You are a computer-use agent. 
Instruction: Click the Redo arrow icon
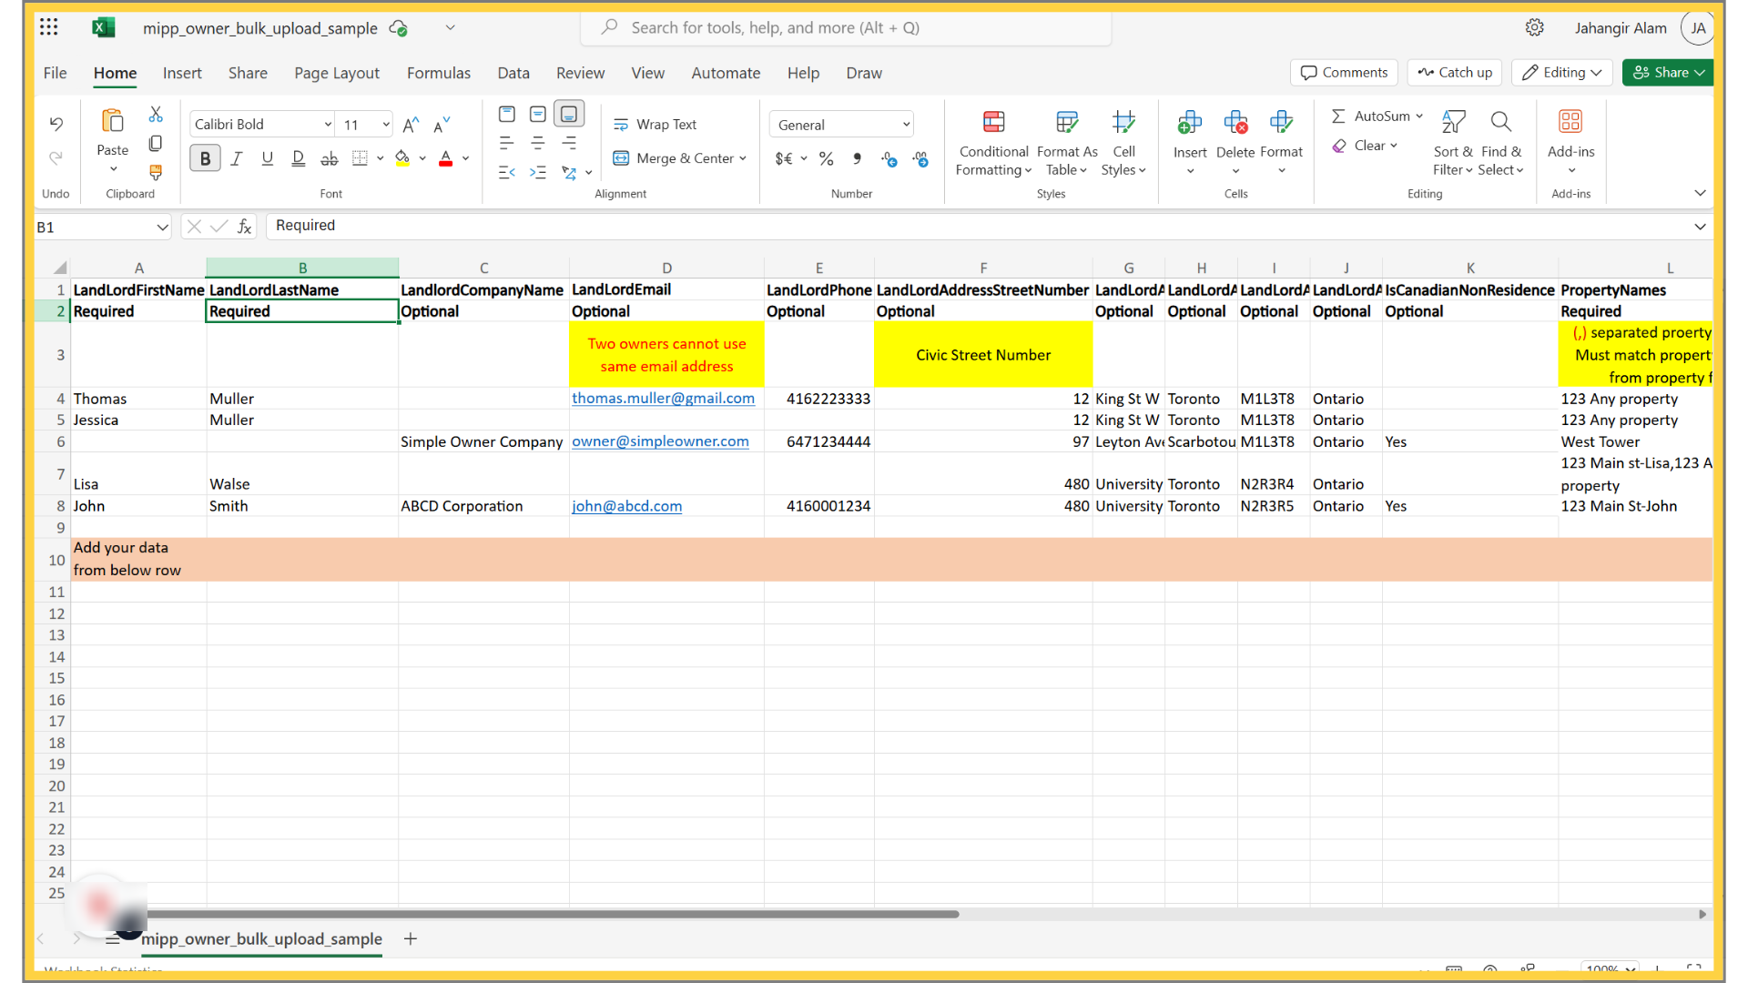[56, 157]
